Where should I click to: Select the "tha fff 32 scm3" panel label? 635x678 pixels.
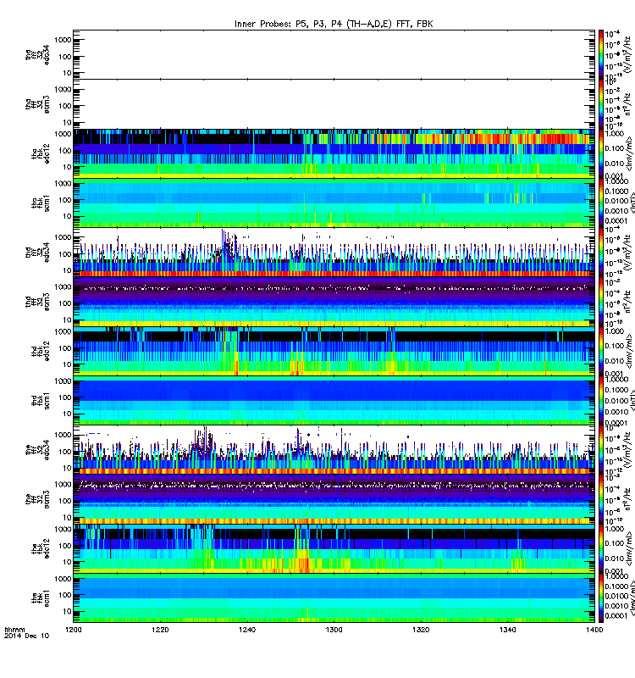click(x=37, y=104)
